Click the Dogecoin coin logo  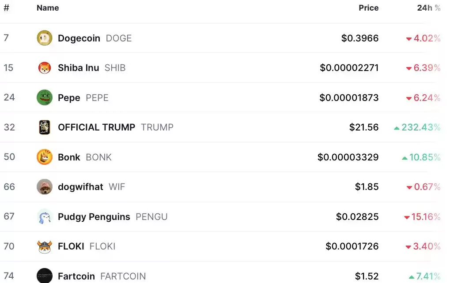45,38
